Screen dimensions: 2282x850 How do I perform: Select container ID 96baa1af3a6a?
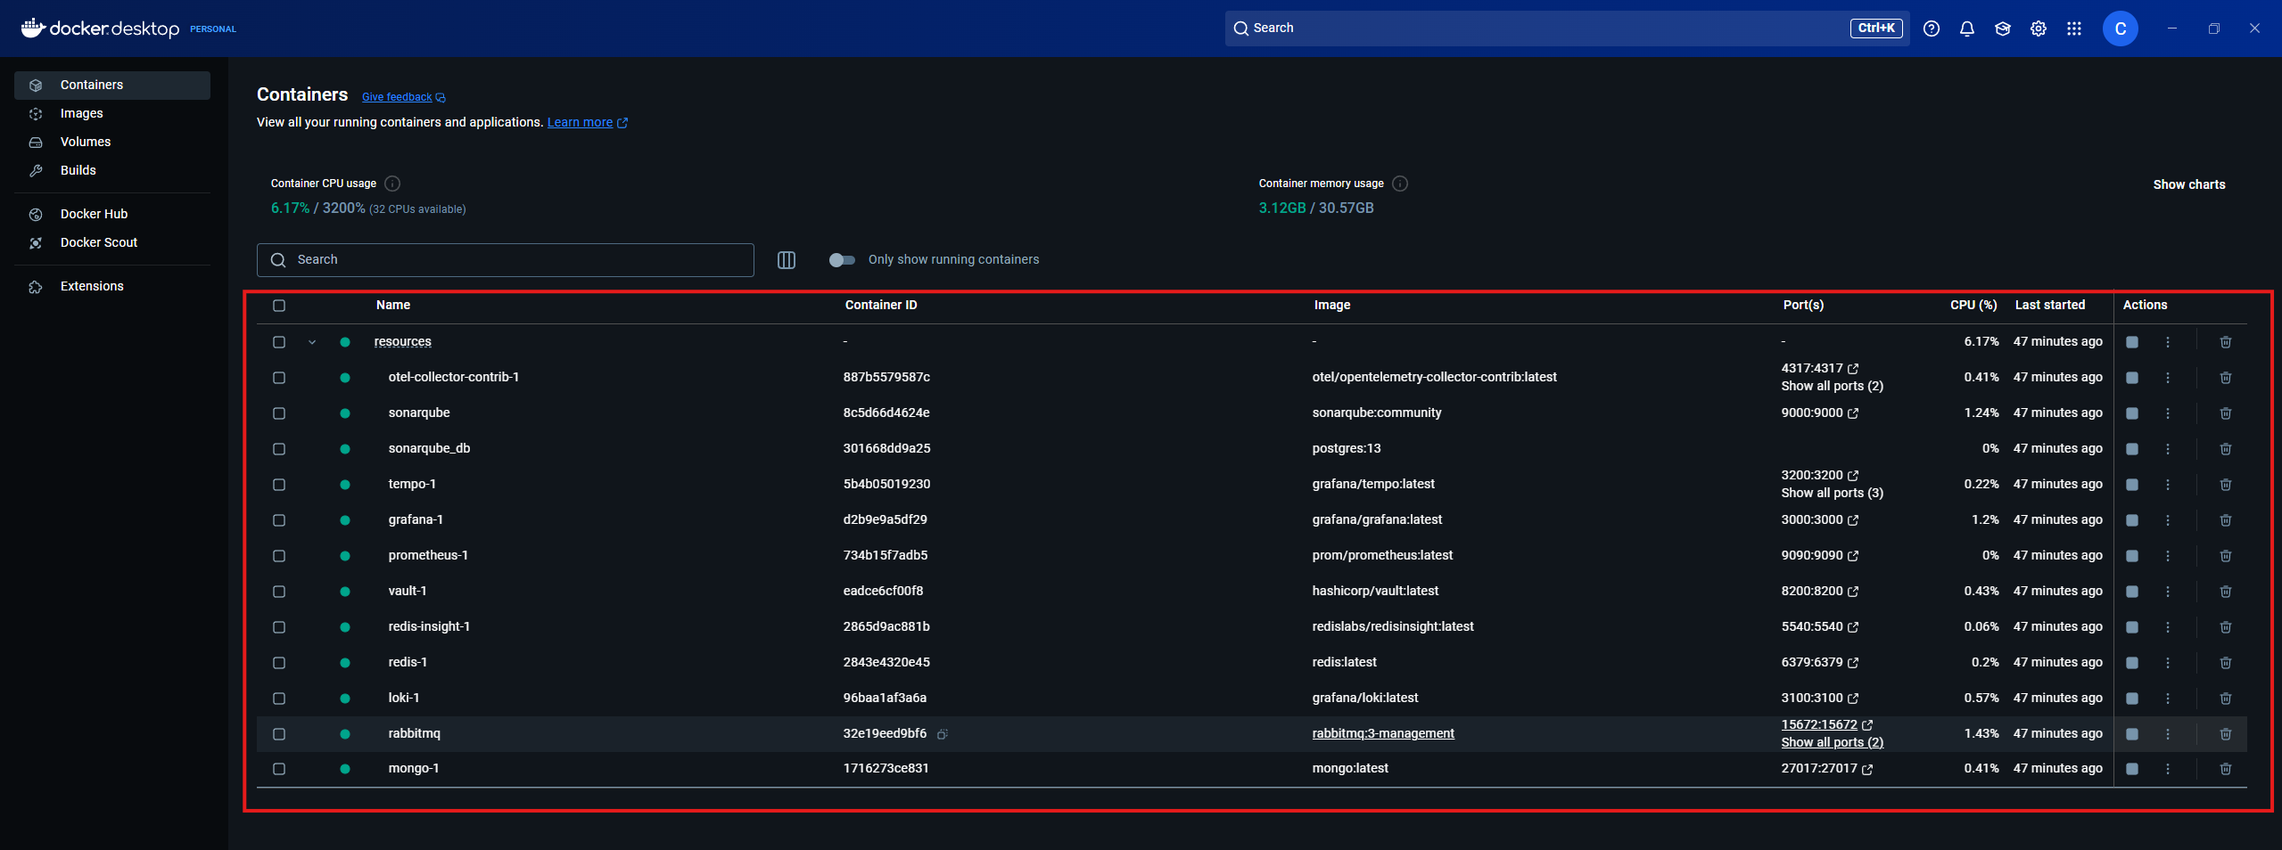tap(885, 699)
